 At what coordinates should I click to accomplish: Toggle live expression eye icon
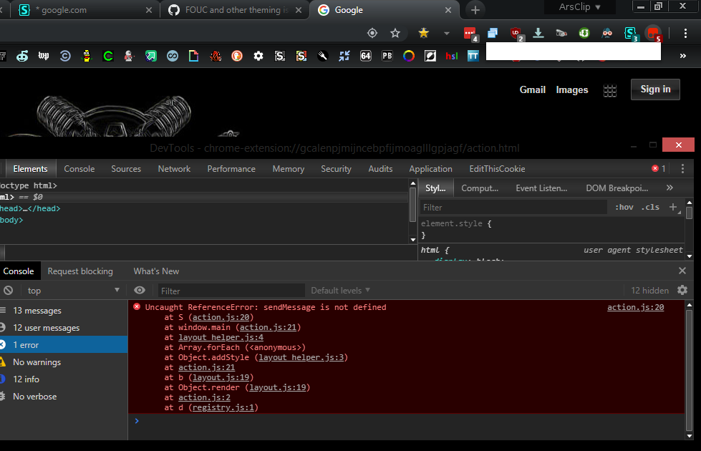click(x=140, y=290)
